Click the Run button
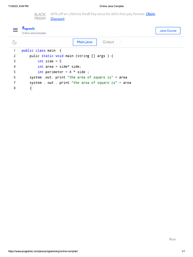This screenshot has width=193, height=257. coord(172,239)
